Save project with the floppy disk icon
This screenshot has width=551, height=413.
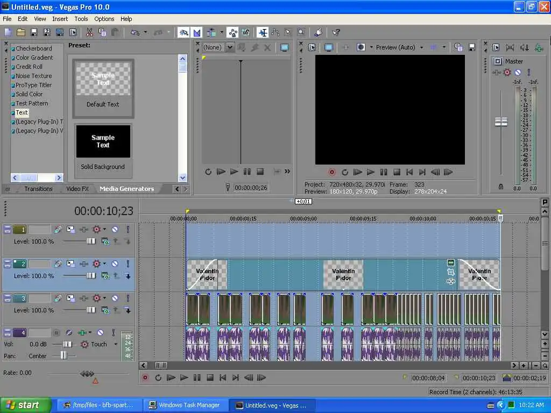pos(34,33)
